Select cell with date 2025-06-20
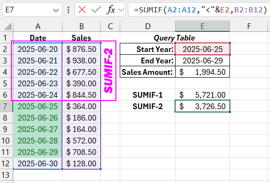 coord(38,49)
